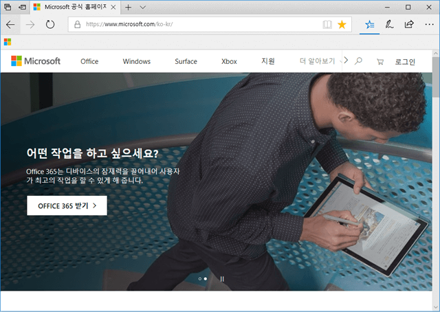Close the Microsoft 공식 홈페이지 tab
This screenshot has width=440, height=312.
113,8
